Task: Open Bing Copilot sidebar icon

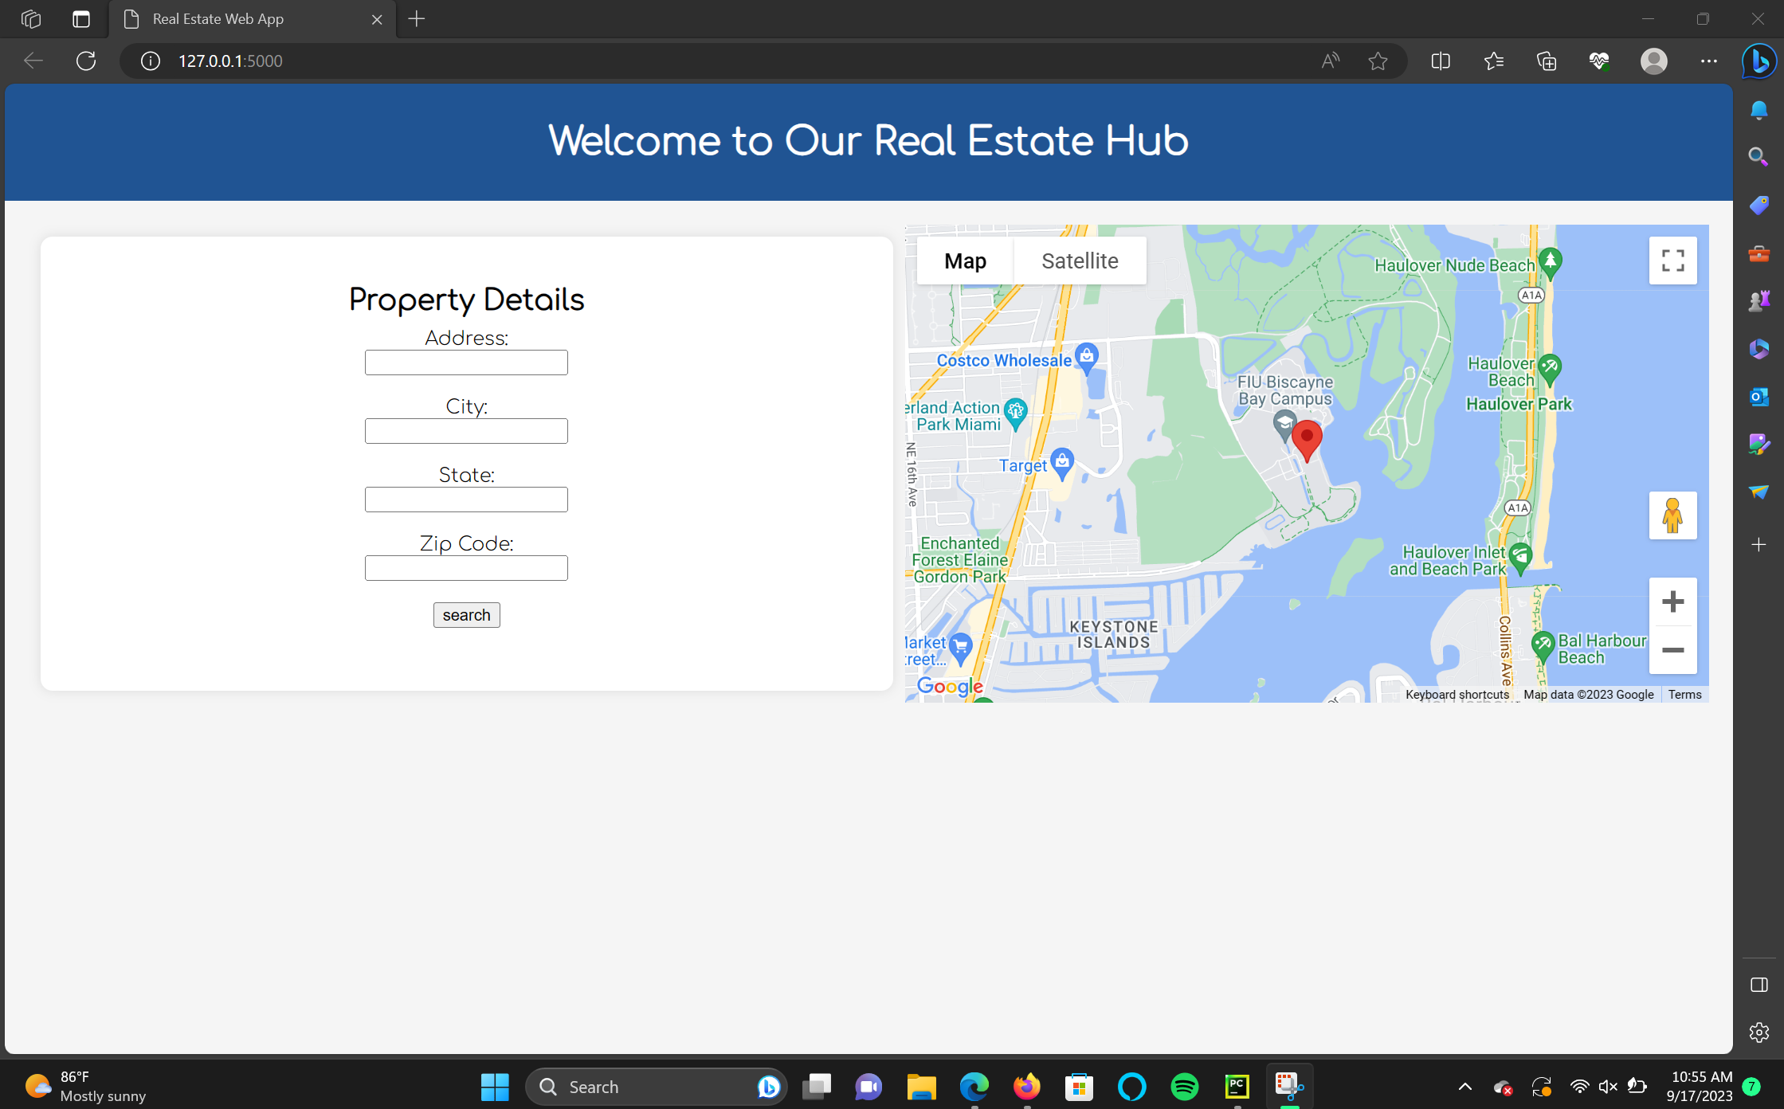Action: tap(1759, 61)
